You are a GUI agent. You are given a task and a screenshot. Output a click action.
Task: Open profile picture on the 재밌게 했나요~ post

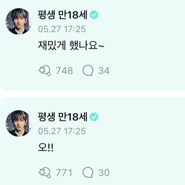click(19, 21)
